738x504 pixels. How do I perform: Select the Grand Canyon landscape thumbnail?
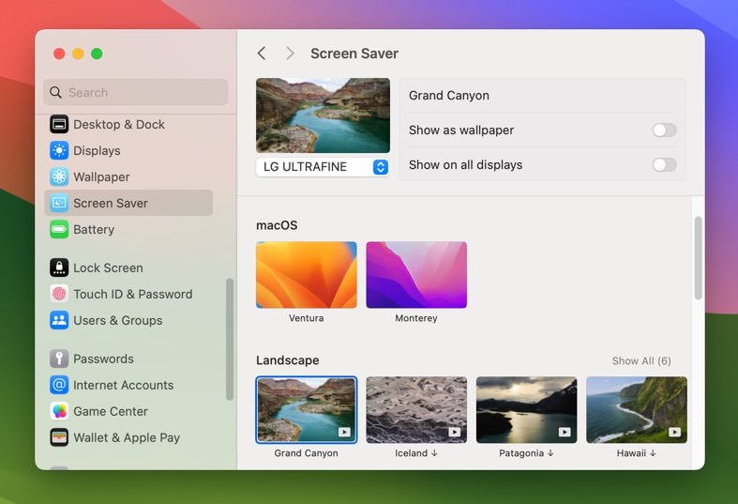[307, 410]
